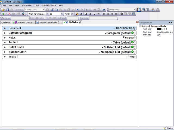Expand the Table 1 row arrow
The image size is (174, 130).
(x=5, y=43)
